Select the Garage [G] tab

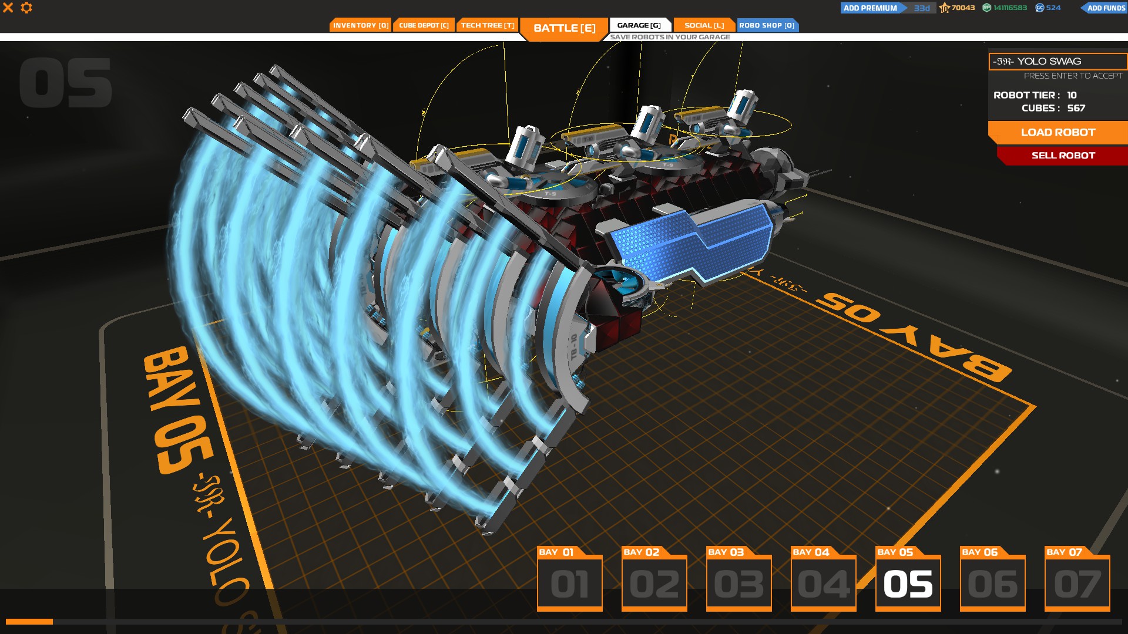click(x=640, y=25)
